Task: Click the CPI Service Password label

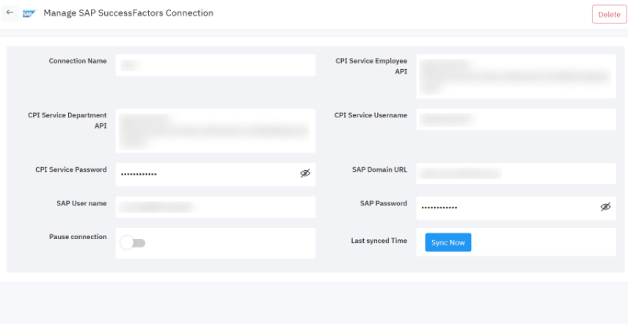Action: [71, 169]
